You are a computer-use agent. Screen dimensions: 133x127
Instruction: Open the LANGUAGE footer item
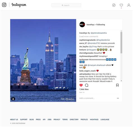point(105,119)
